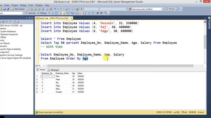
Task: Select AlwaysOn High Availability node
Action: [11, 49]
